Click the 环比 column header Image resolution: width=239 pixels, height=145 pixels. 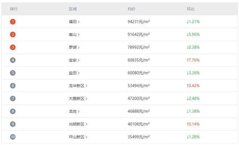coord(191,9)
